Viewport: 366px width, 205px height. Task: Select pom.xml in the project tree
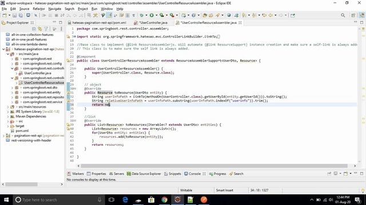22,131
